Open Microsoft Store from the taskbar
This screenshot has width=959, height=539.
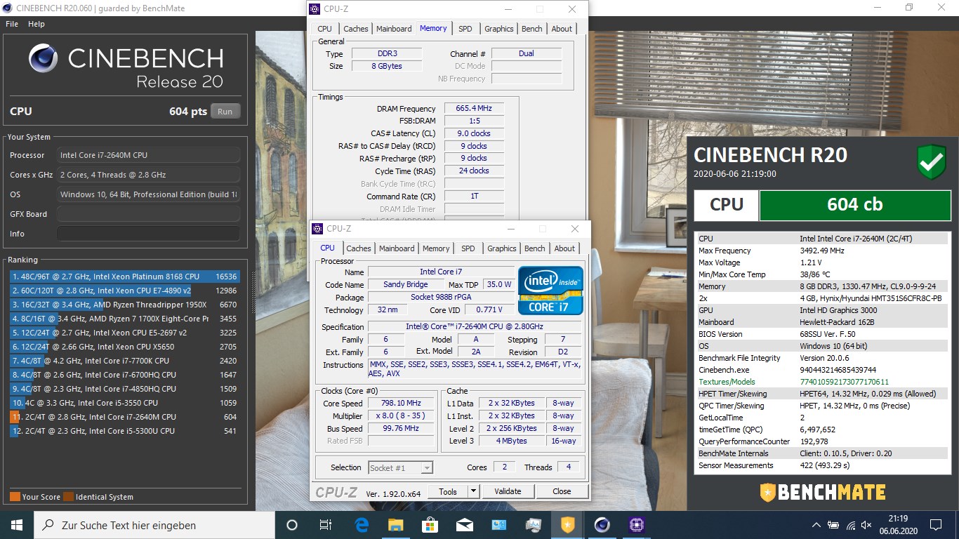click(x=430, y=524)
